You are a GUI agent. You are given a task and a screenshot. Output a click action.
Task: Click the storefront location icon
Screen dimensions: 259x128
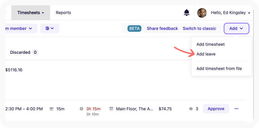[x=111, y=109]
